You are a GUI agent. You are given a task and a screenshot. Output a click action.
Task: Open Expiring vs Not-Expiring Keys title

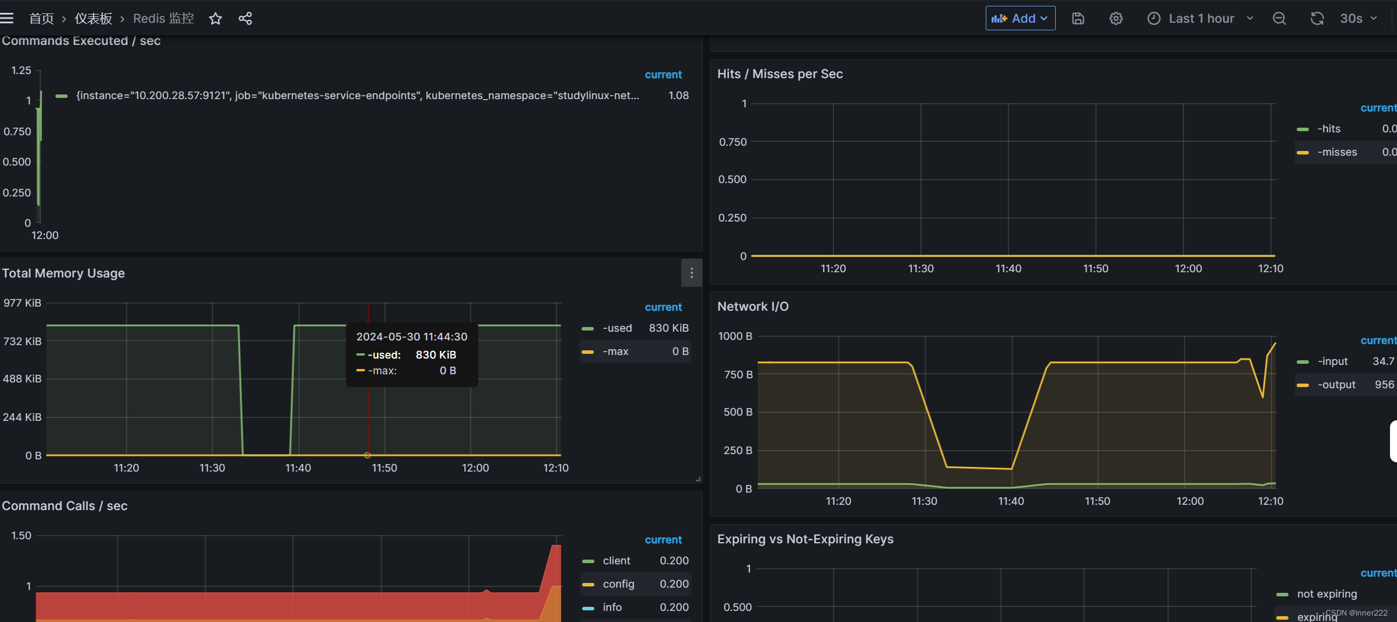806,539
